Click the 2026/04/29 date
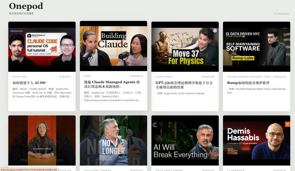The width and height of the screenshot is (295, 171). (279, 170)
